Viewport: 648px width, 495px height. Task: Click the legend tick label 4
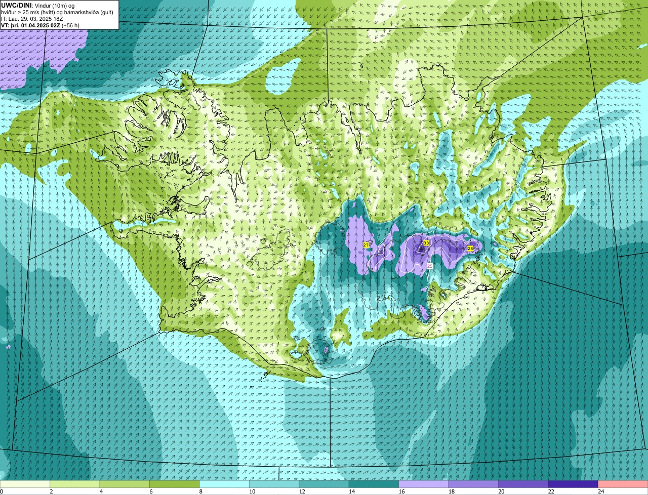click(x=101, y=491)
